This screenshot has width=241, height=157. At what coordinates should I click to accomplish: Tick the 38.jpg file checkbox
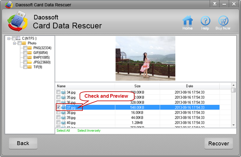(58, 112)
